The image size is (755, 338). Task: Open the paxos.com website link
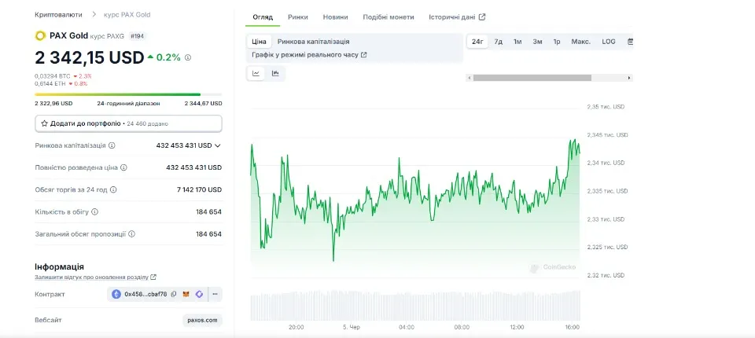[x=203, y=320]
